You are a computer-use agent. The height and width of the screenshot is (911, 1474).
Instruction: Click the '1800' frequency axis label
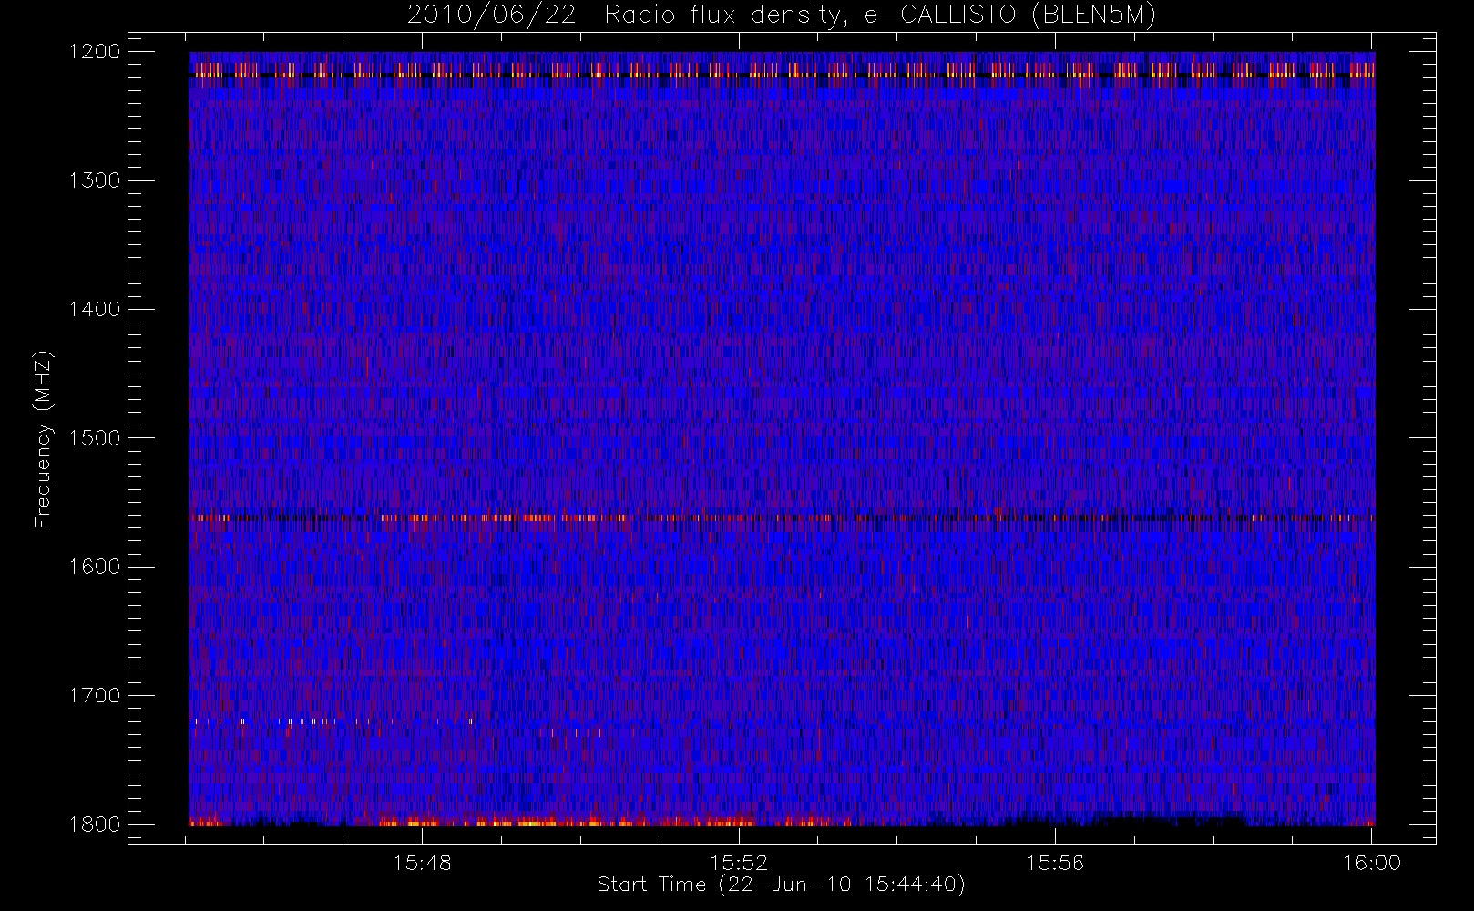[x=94, y=824]
